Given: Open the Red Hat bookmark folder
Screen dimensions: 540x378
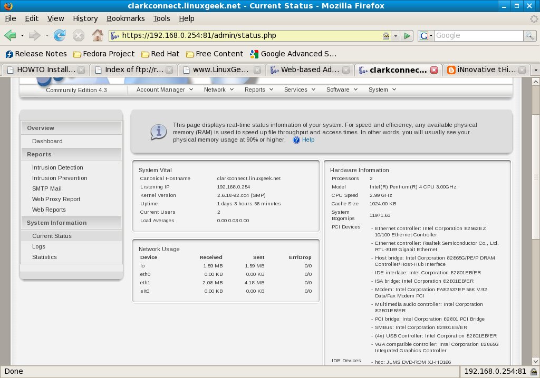Looking at the screenshot, I should (x=160, y=54).
